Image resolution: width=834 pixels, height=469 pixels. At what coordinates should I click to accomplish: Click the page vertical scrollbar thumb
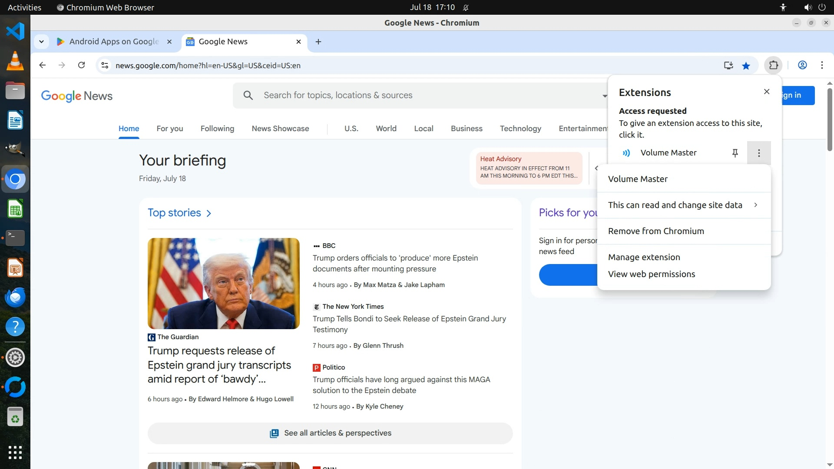click(830, 119)
